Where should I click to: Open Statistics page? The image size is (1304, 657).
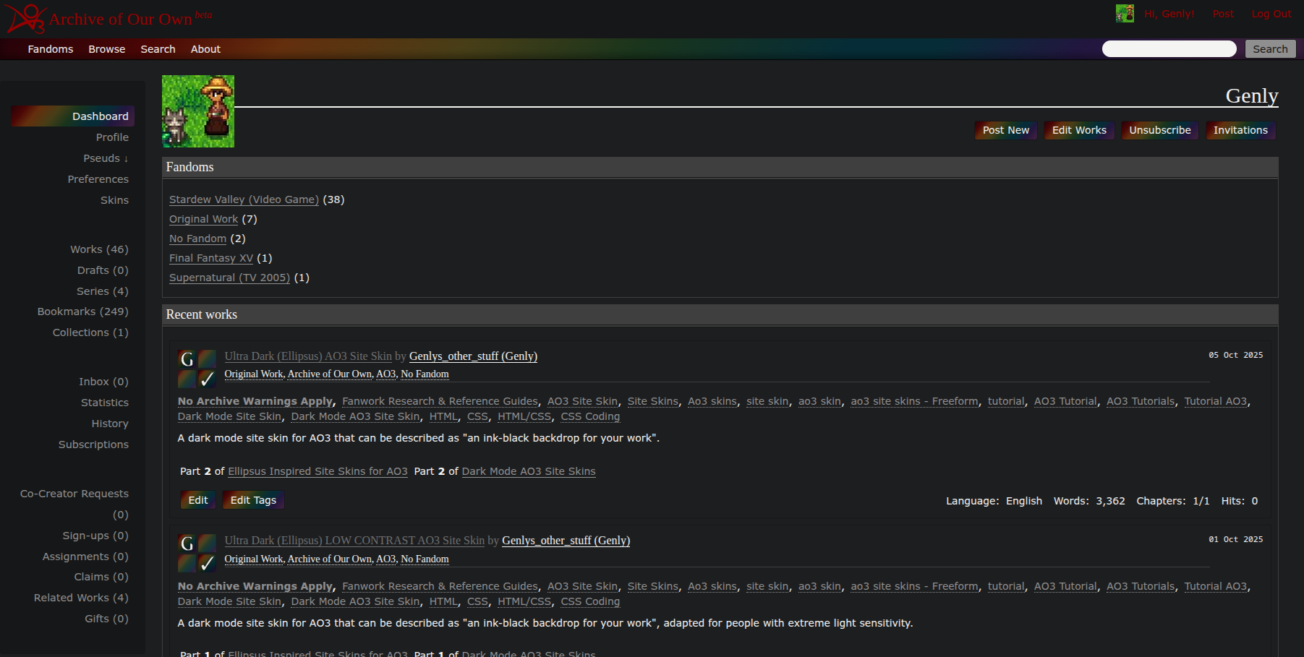(x=105, y=403)
